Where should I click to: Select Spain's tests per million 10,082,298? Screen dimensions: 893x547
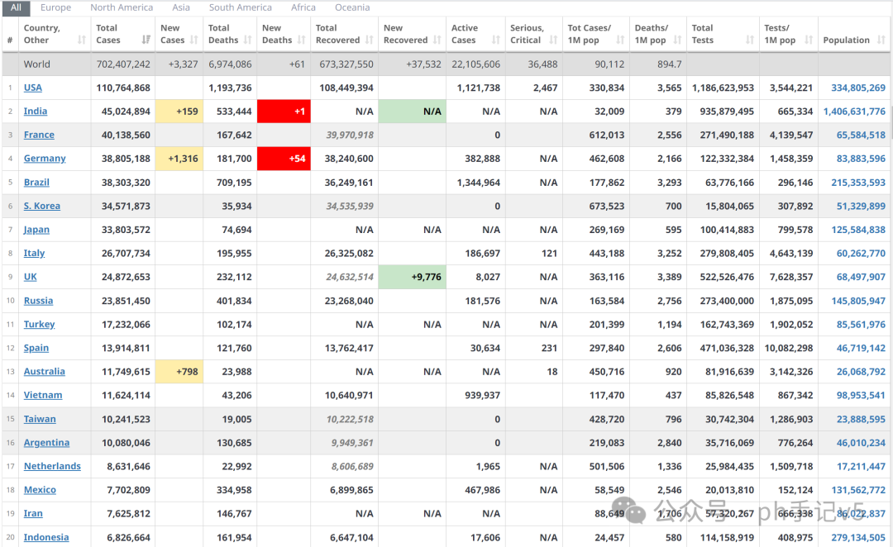789,348
